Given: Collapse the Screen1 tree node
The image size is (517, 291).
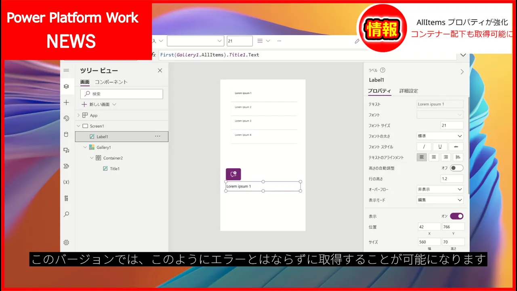Looking at the screenshot, I should coord(78,126).
